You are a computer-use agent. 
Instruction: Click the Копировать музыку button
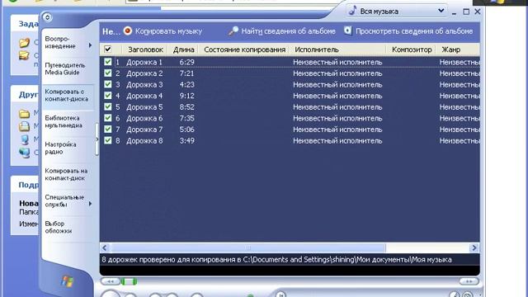[x=163, y=31]
